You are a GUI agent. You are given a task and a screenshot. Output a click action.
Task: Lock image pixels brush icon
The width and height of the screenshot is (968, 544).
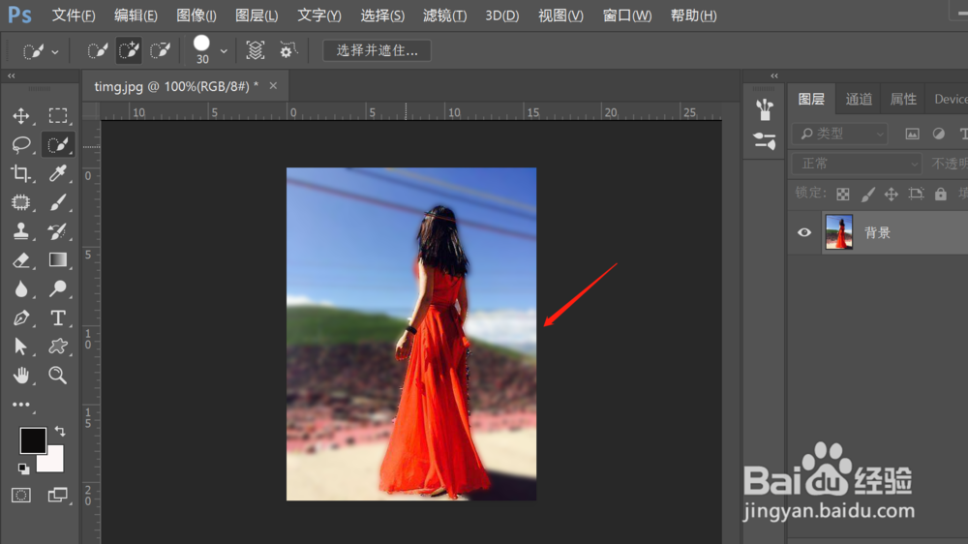867,194
